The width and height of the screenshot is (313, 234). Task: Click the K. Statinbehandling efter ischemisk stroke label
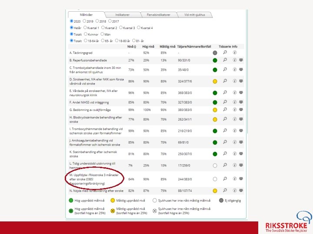pos(93,154)
